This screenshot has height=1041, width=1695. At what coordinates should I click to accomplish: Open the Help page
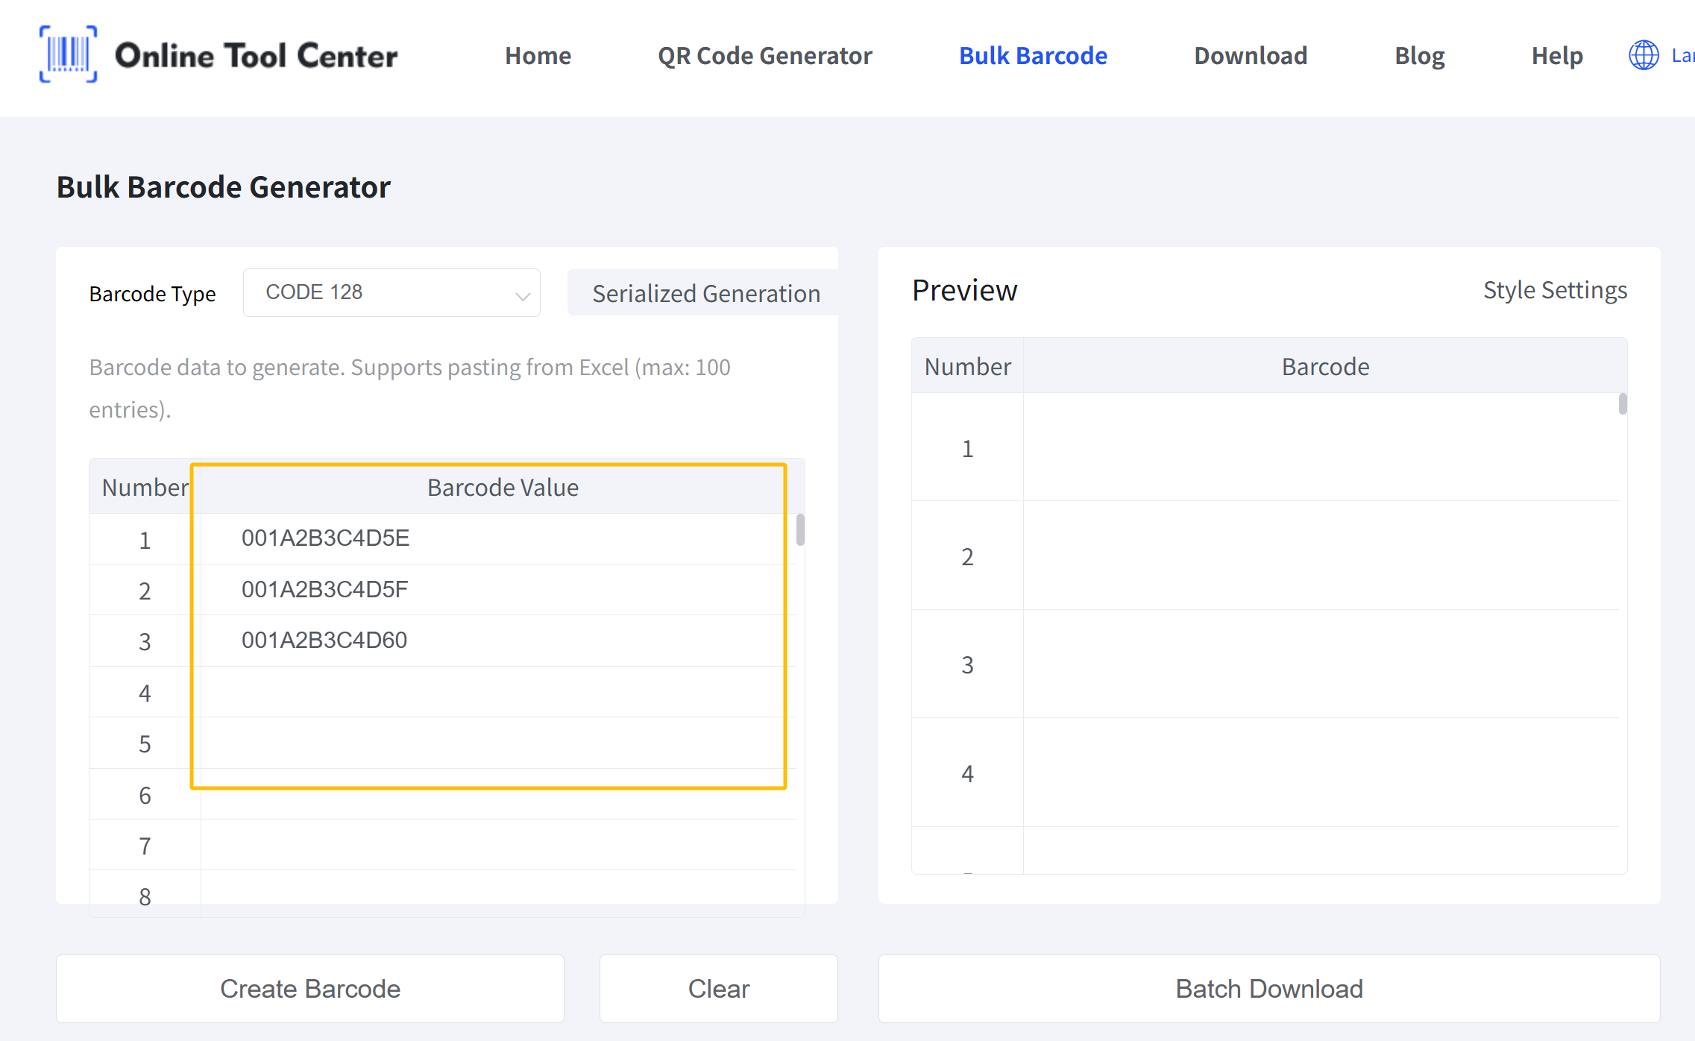tap(1557, 55)
